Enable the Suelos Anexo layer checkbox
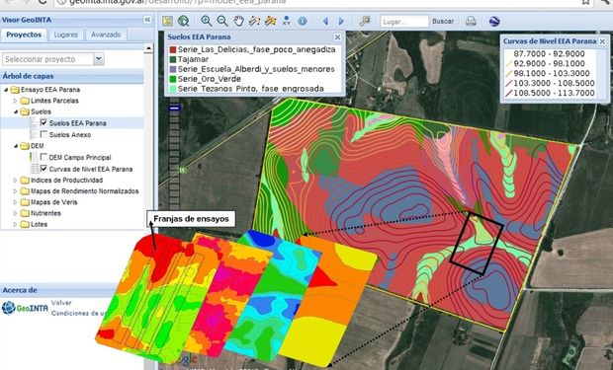 pyautogui.click(x=44, y=134)
